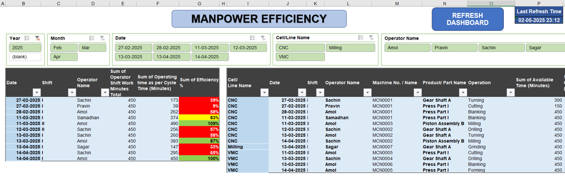Open Product/ Part Name filter dropdown
Screen dimensions: 565x186
463,92
